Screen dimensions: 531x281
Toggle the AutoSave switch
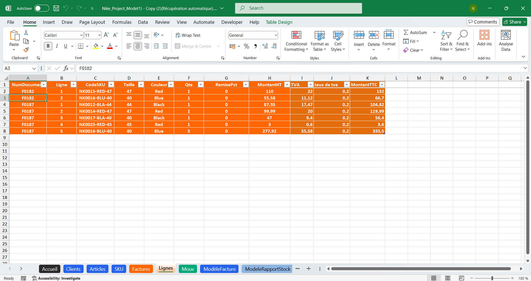(x=42, y=8)
